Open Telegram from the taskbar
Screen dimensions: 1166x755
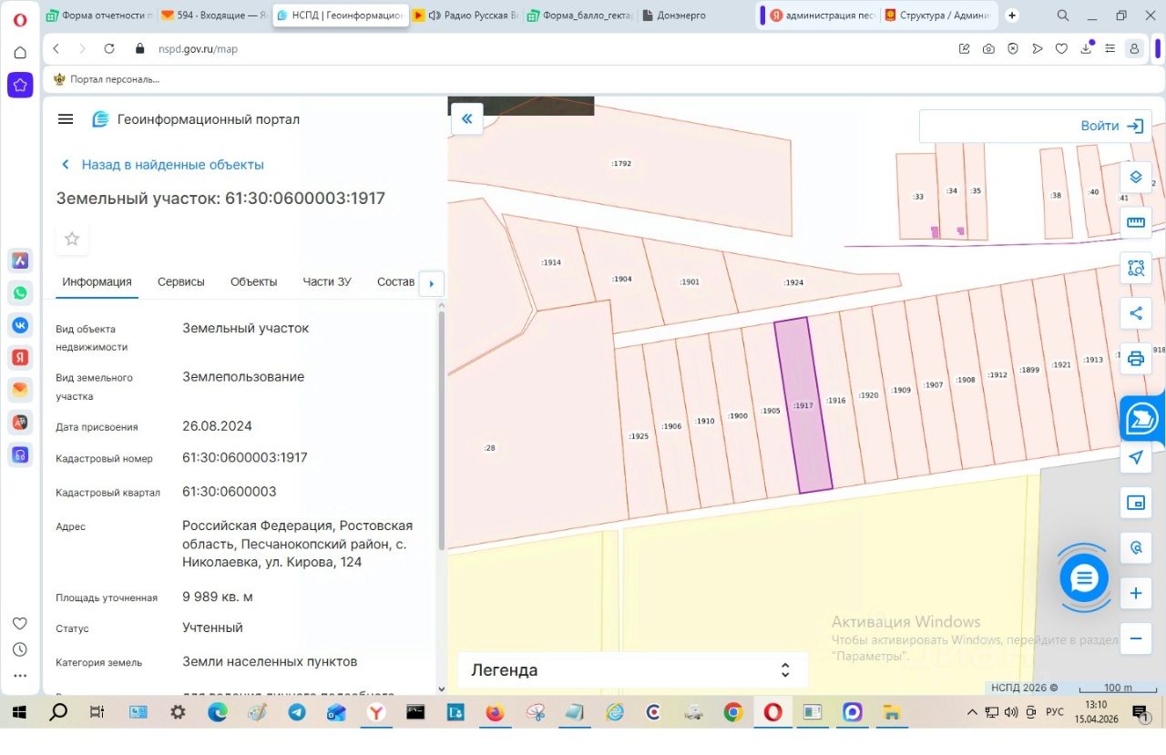click(297, 712)
